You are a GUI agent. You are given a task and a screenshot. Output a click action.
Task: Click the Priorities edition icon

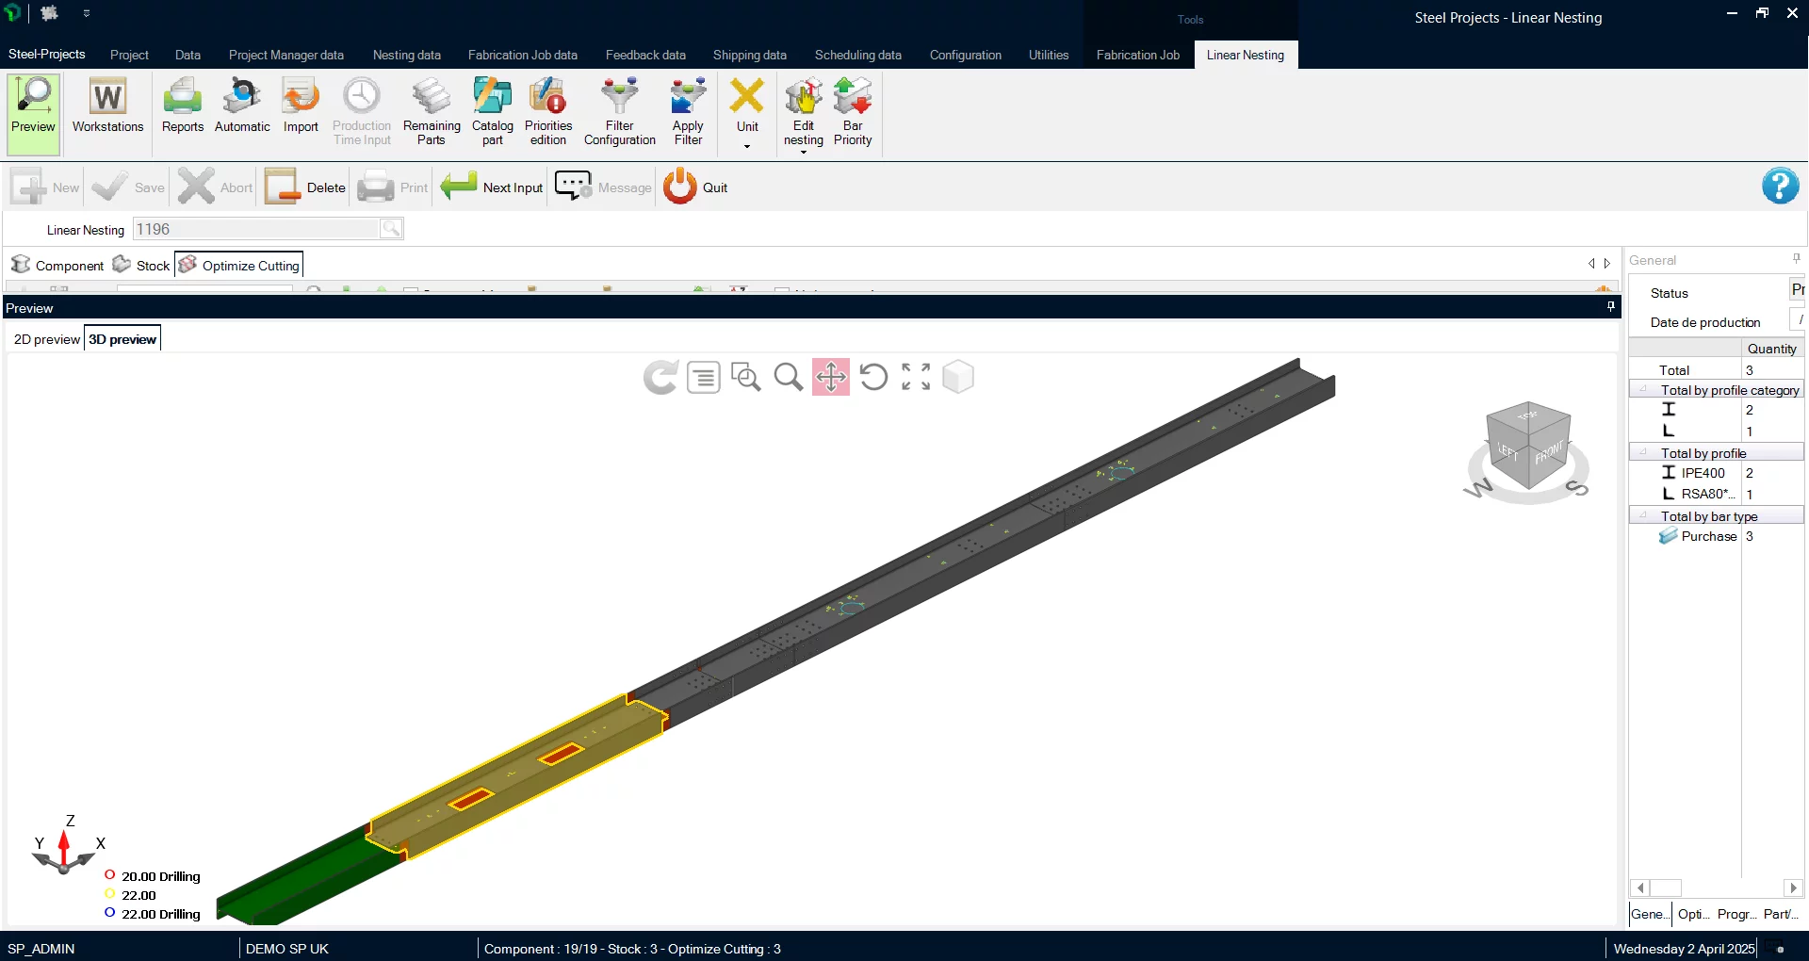[x=548, y=111]
